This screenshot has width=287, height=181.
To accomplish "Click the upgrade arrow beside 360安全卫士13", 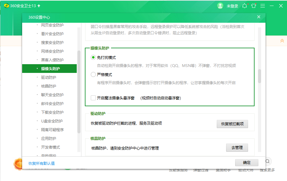I will (39, 6).
